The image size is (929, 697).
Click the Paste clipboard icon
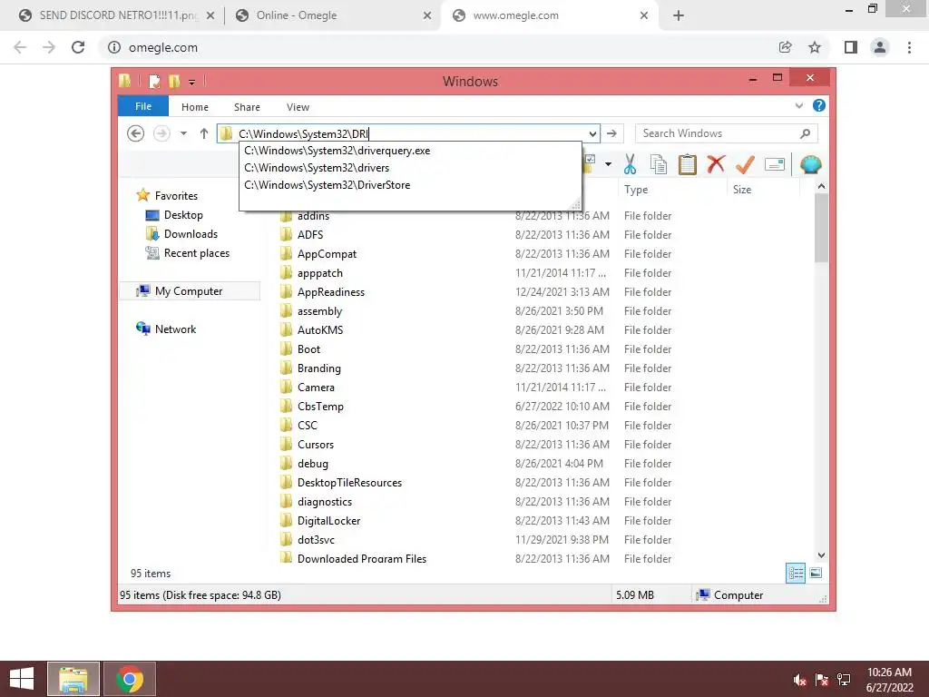(x=688, y=164)
